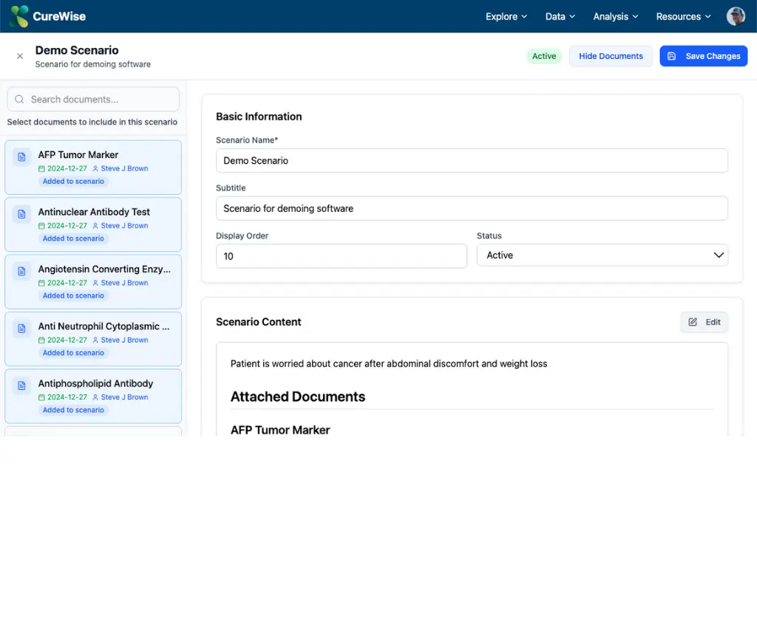Viewport: 757px width, 635px height.
Task: Click the Antiphospholipid Antibody document icon
Action: (x=21, y=386)
